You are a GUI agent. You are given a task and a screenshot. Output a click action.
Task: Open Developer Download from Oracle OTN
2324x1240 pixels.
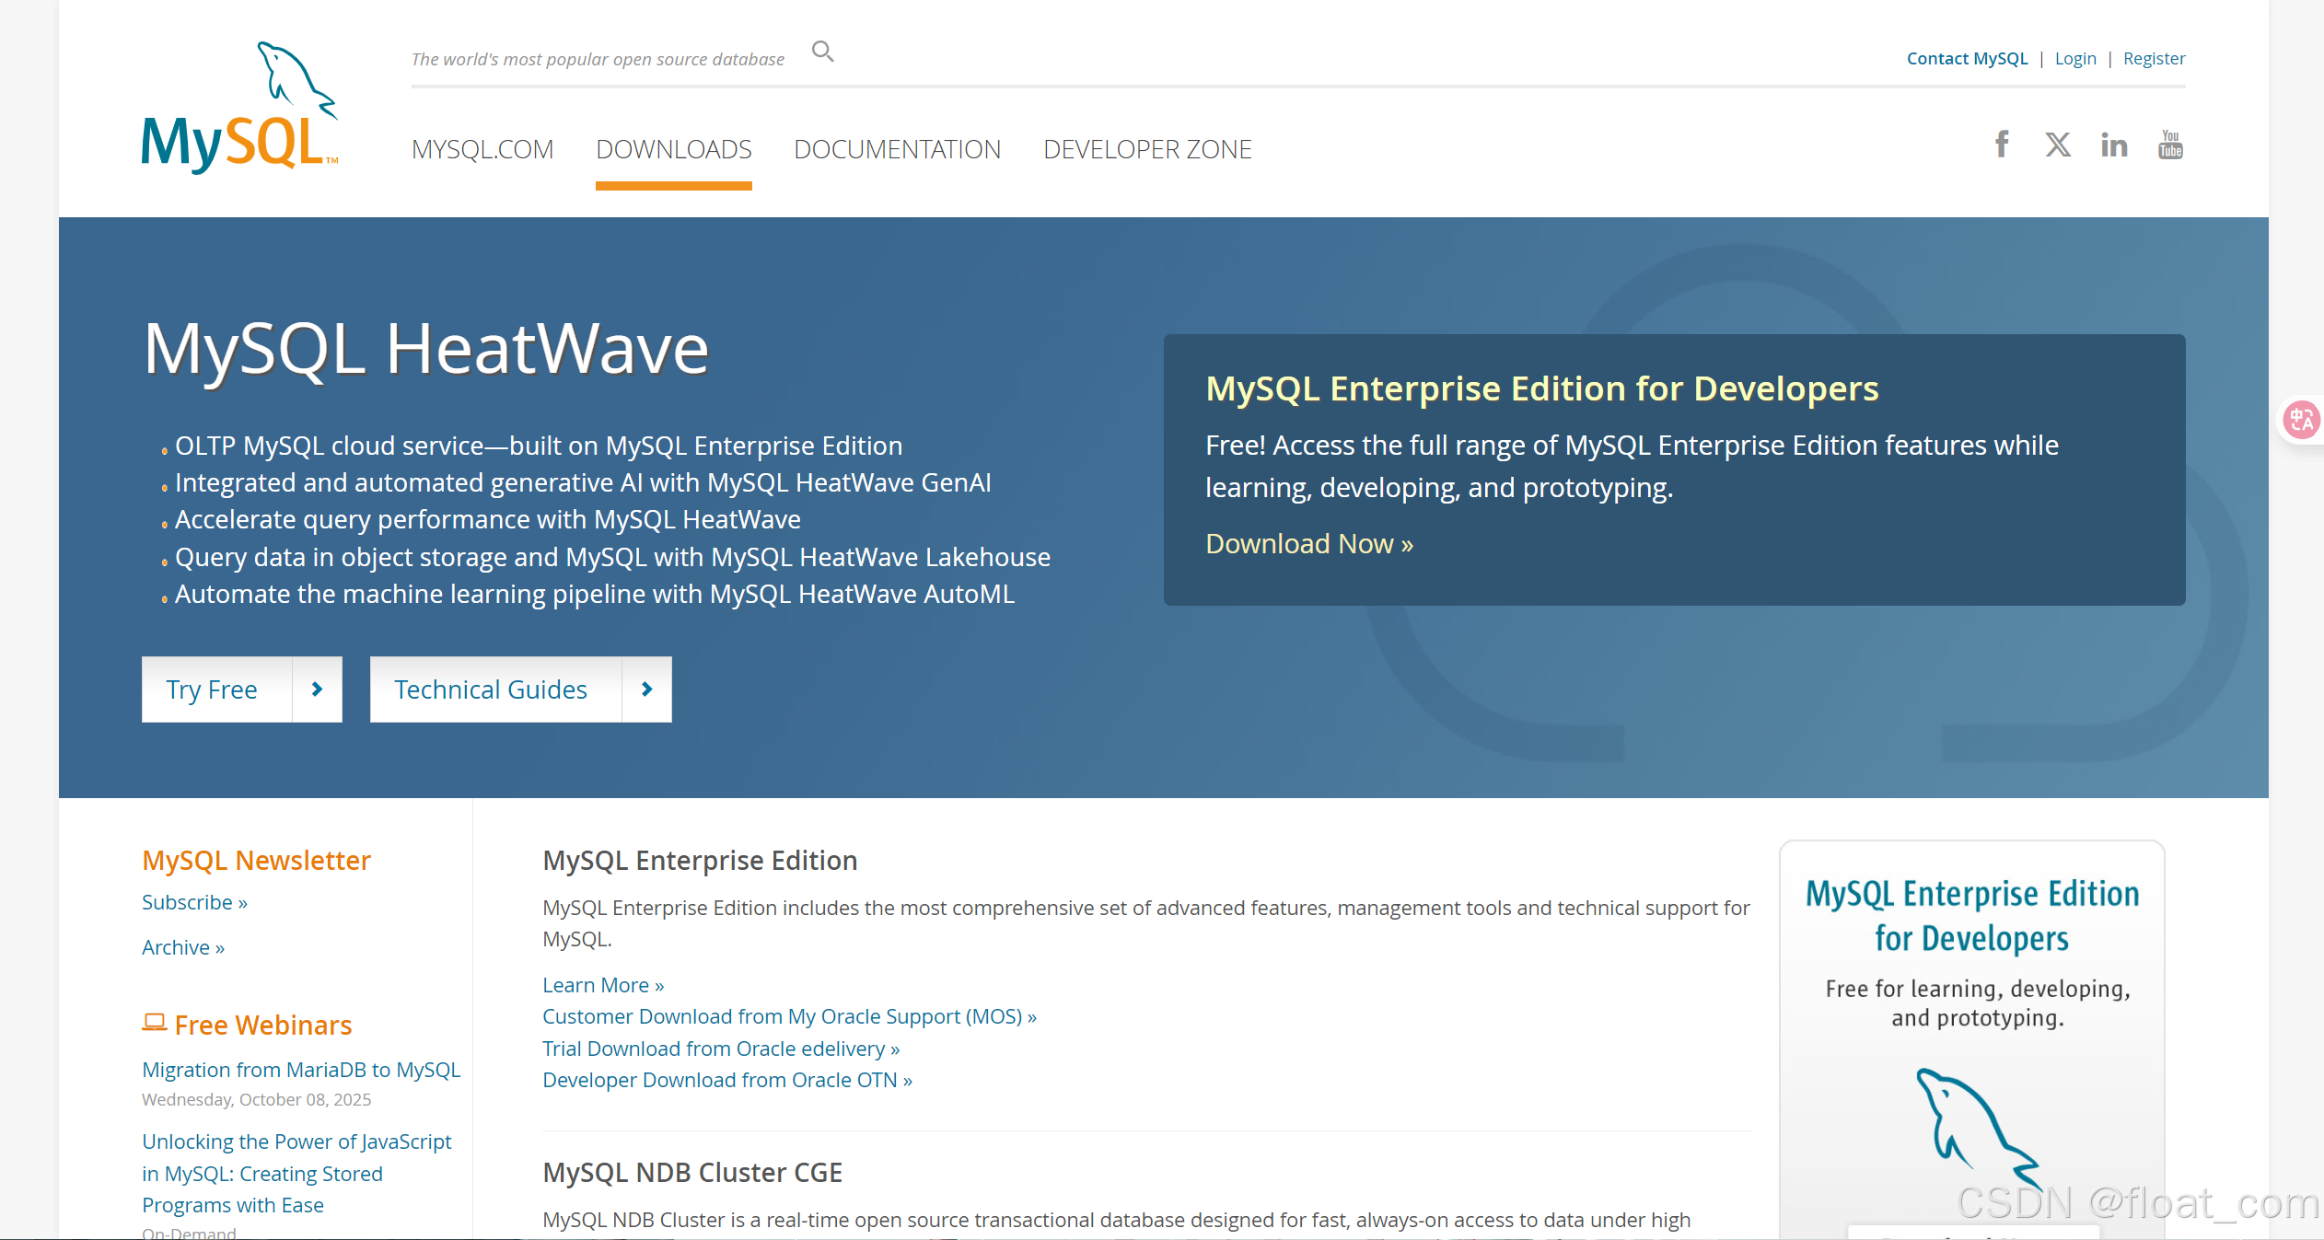tap(727, 1080)
